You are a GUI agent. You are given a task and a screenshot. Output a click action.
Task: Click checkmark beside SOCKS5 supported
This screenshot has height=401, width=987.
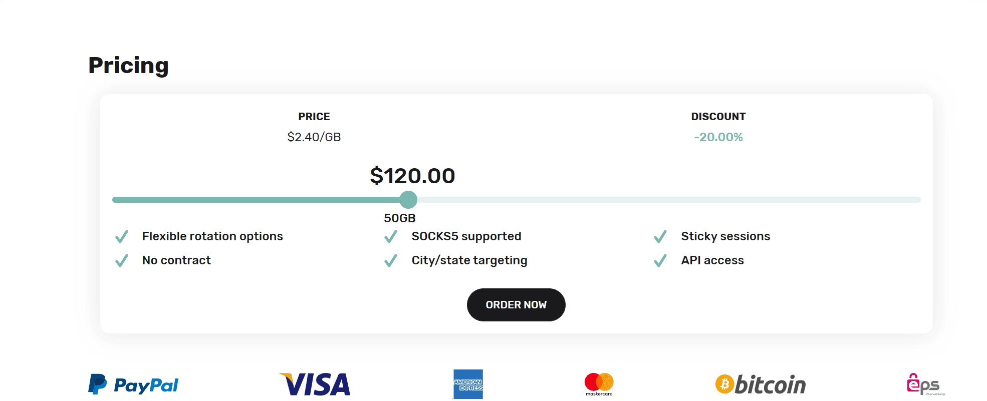(x=391, y=236)
